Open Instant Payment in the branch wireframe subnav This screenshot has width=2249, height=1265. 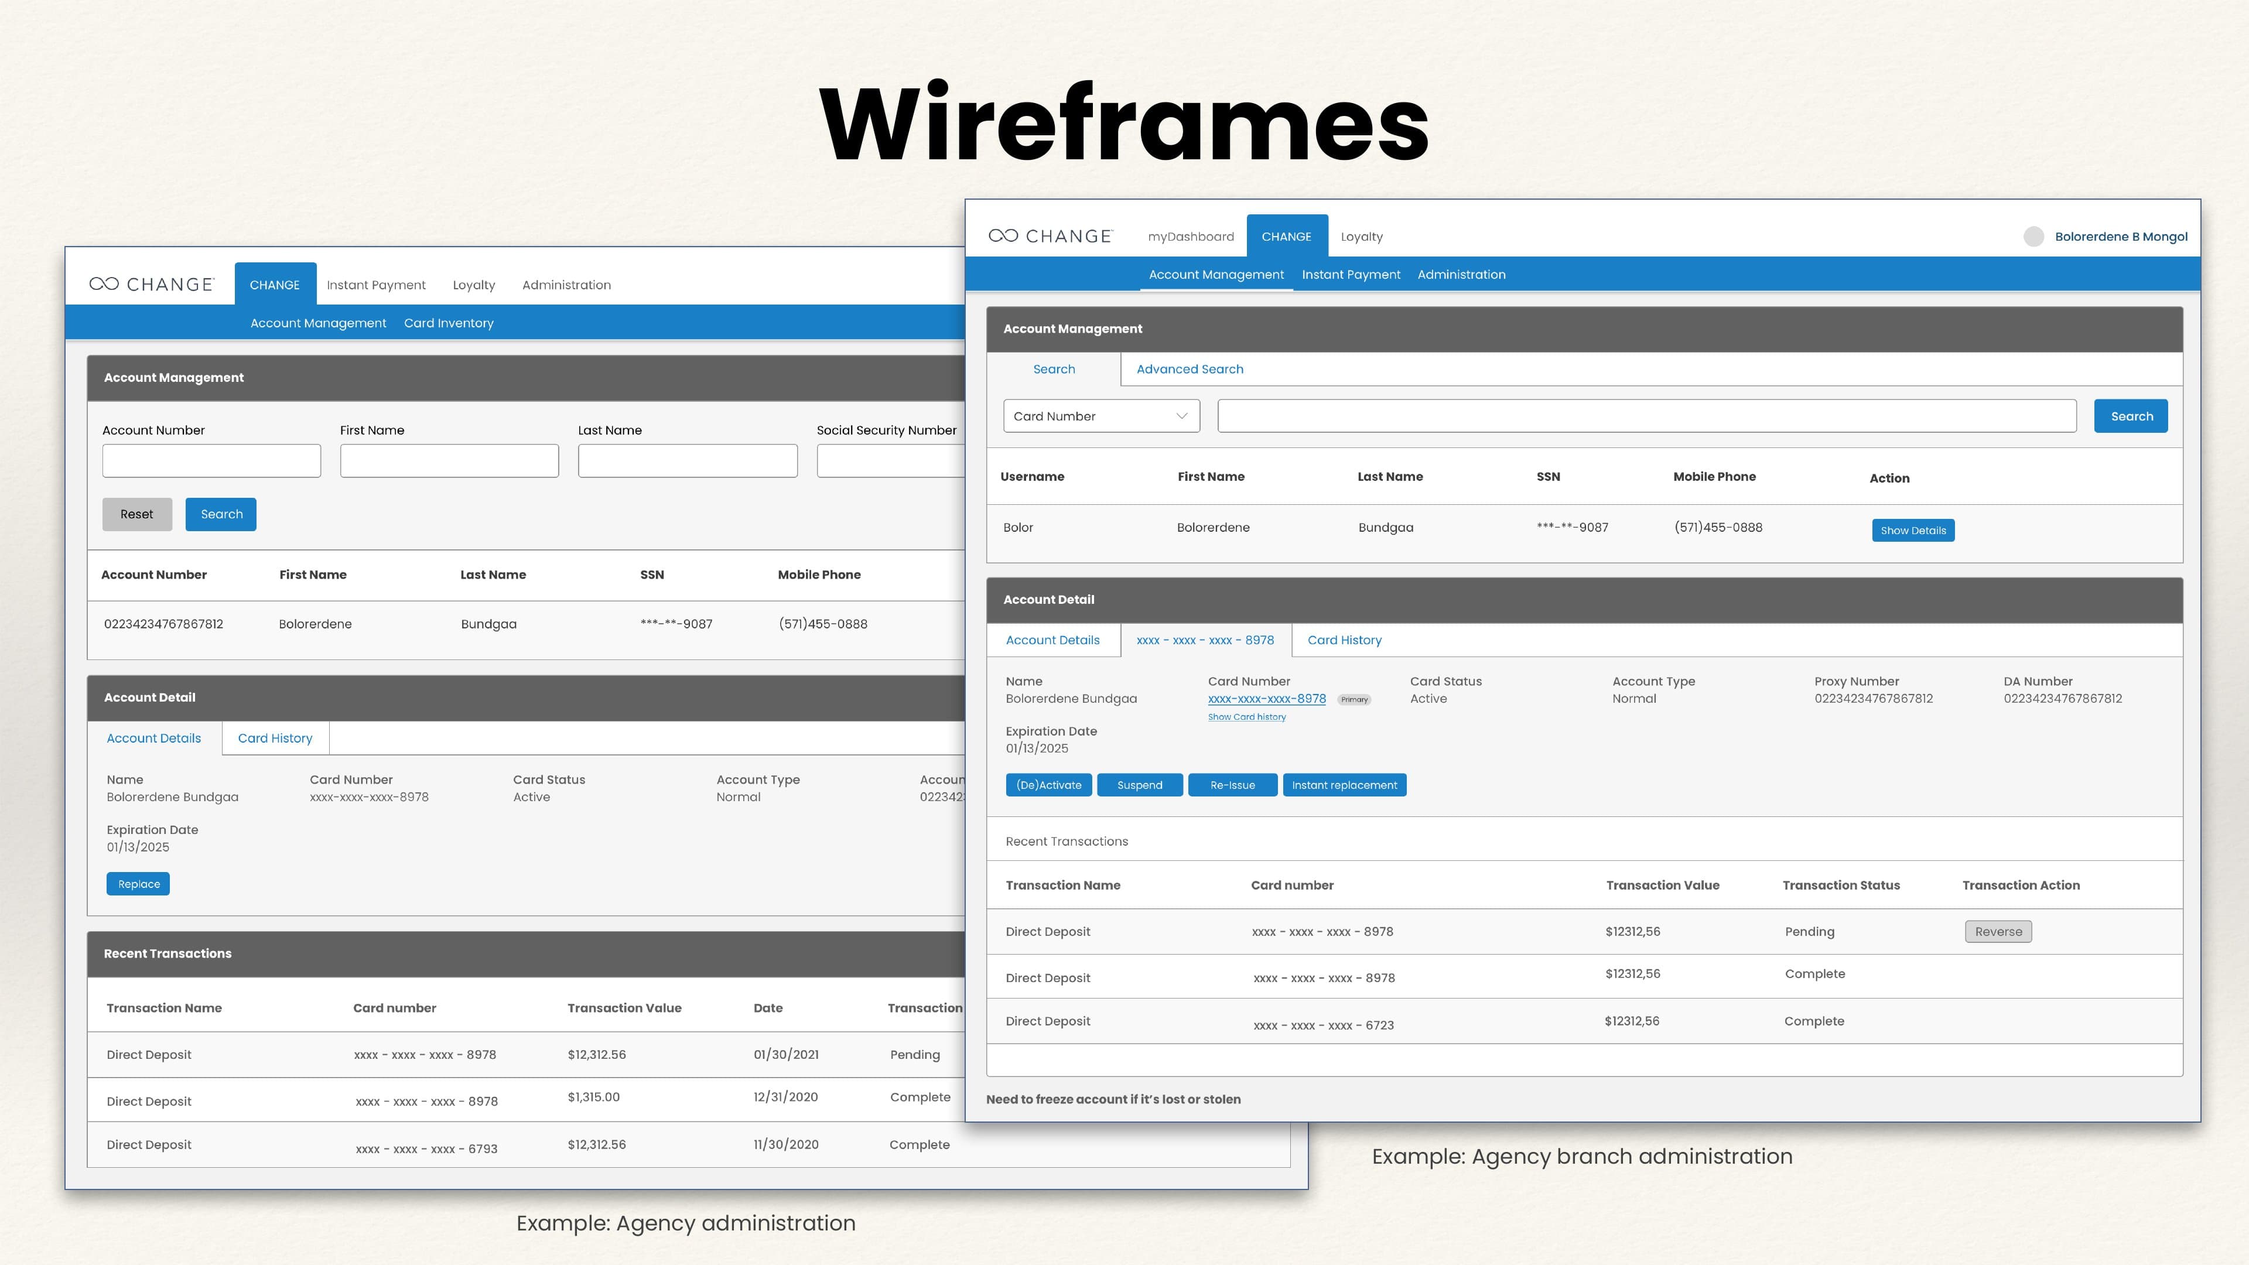1351,274
